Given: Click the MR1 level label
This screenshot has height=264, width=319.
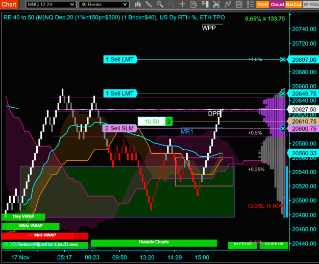Looking at the screenshot, I should click(187, 132).
